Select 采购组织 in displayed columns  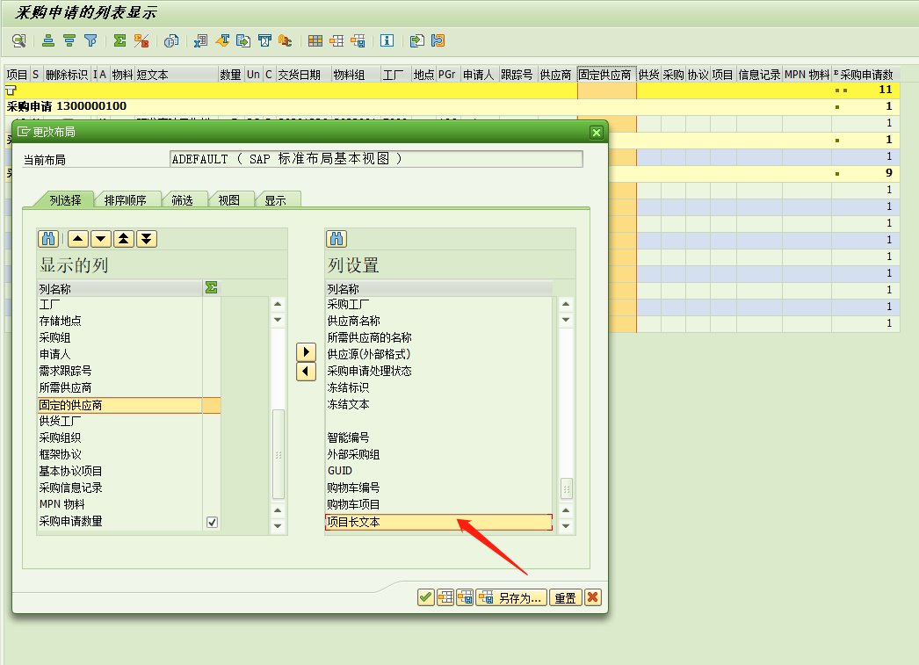coord(120,437)
